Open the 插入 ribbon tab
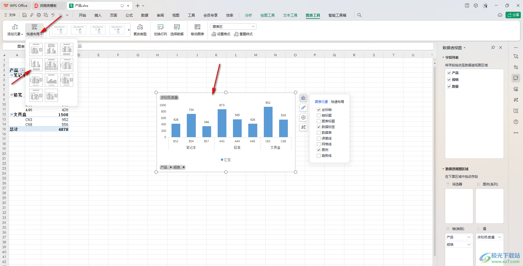This screenshot has width=523, height=266. pos(98,15)
